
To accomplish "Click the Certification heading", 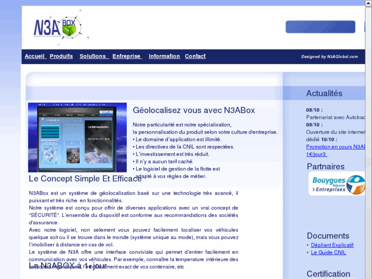I will pos(329,274).
